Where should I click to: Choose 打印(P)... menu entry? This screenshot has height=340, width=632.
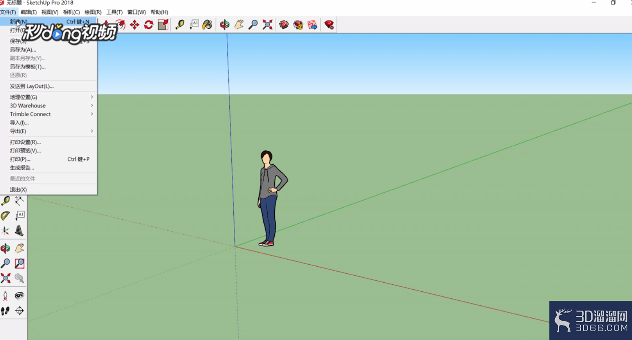[x=49, y=159]
